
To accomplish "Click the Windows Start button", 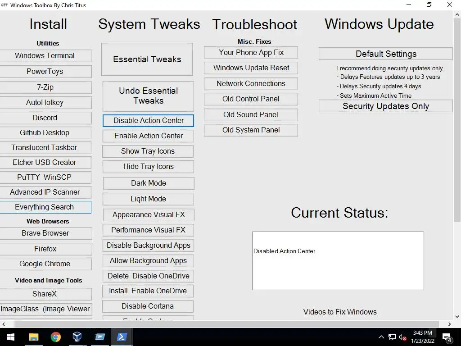I will [x=11, y=337].
